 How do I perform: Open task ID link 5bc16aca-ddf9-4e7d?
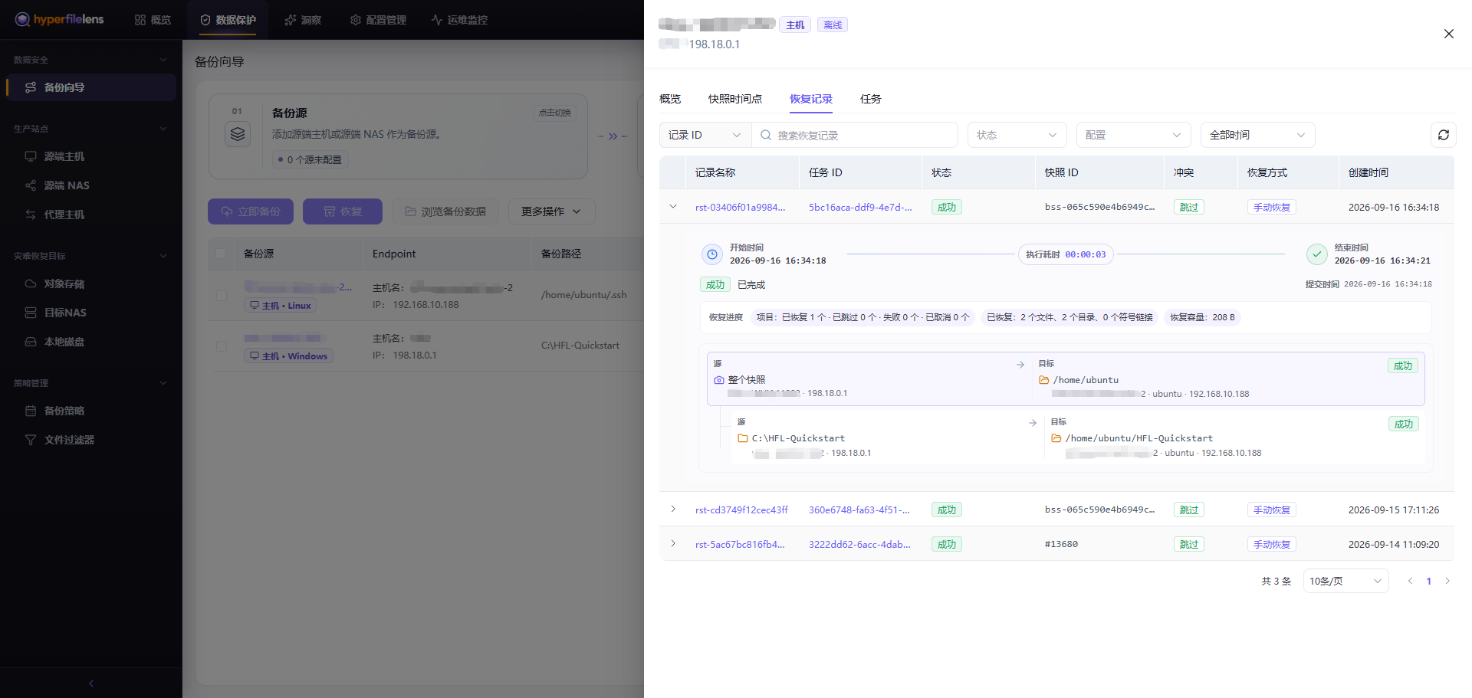coord(860,207)
